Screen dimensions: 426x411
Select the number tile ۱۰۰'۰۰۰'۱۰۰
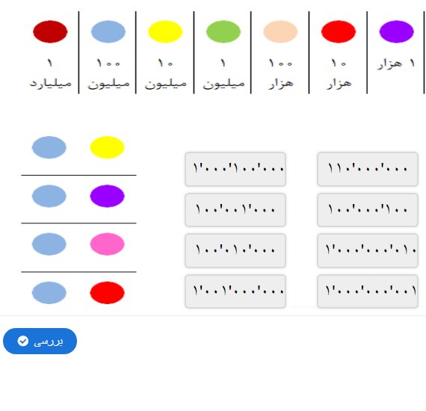[x=367, y=210]
